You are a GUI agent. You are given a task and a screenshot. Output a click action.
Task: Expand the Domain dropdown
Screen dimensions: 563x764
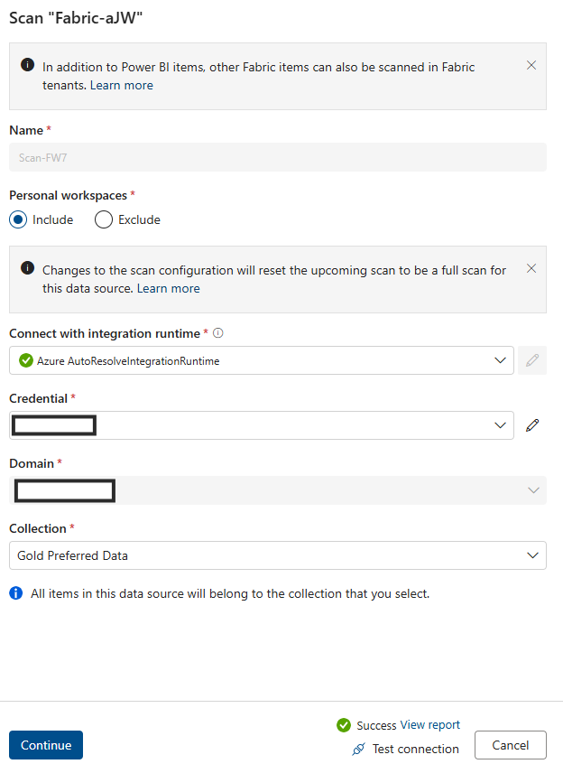[532, 490]
